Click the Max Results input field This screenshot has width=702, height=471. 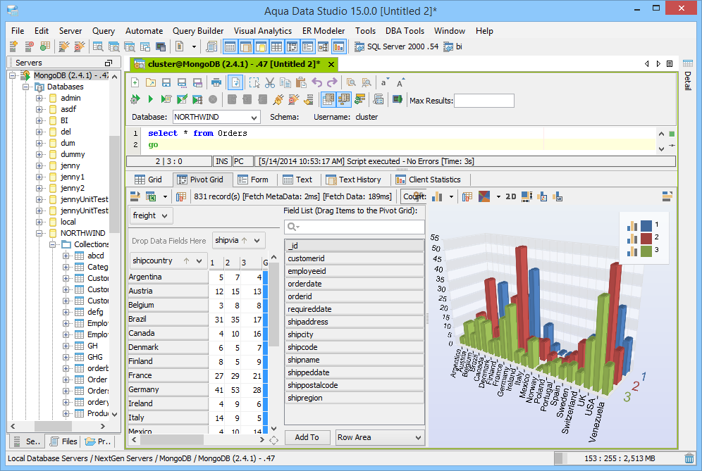point(484,101)
